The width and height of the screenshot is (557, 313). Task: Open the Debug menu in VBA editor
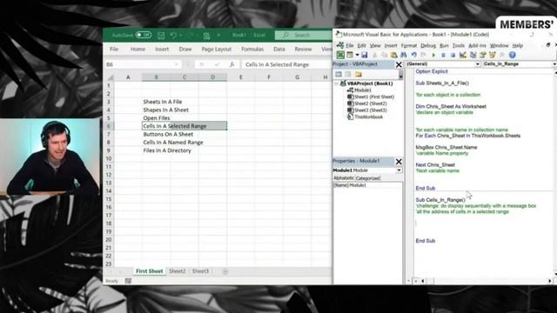coord(428,45)
